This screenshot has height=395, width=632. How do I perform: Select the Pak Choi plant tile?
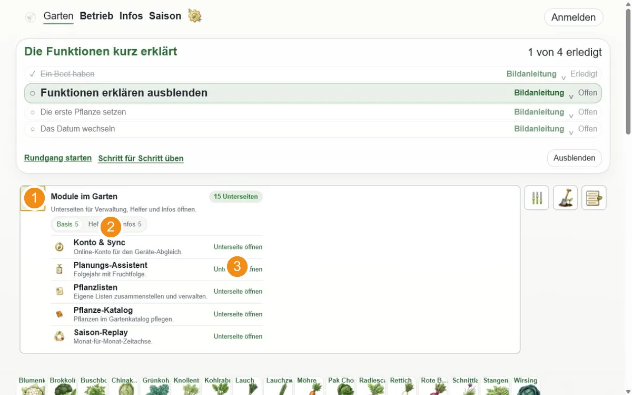click(341, 386)
